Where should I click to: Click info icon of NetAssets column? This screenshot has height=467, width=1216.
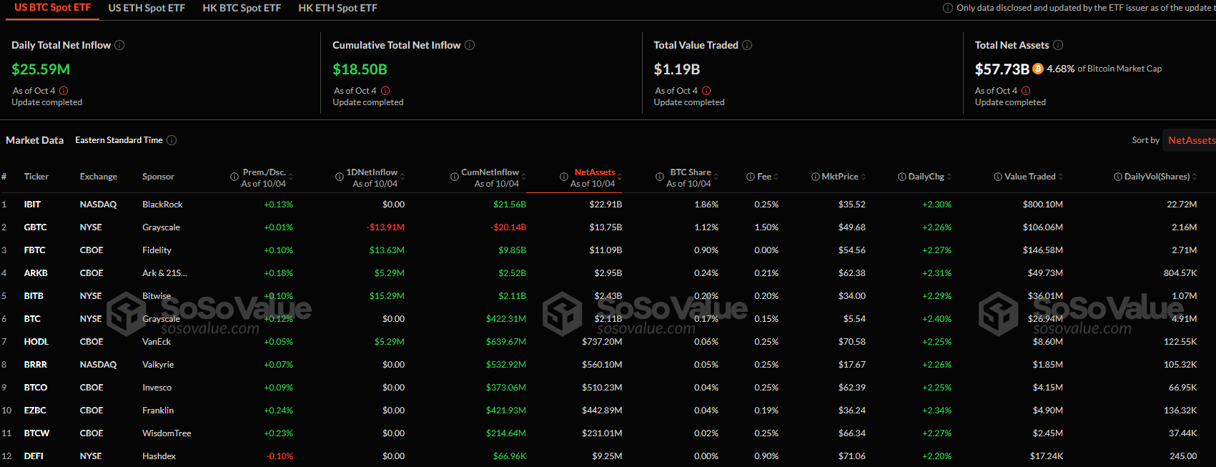point(564,177)
